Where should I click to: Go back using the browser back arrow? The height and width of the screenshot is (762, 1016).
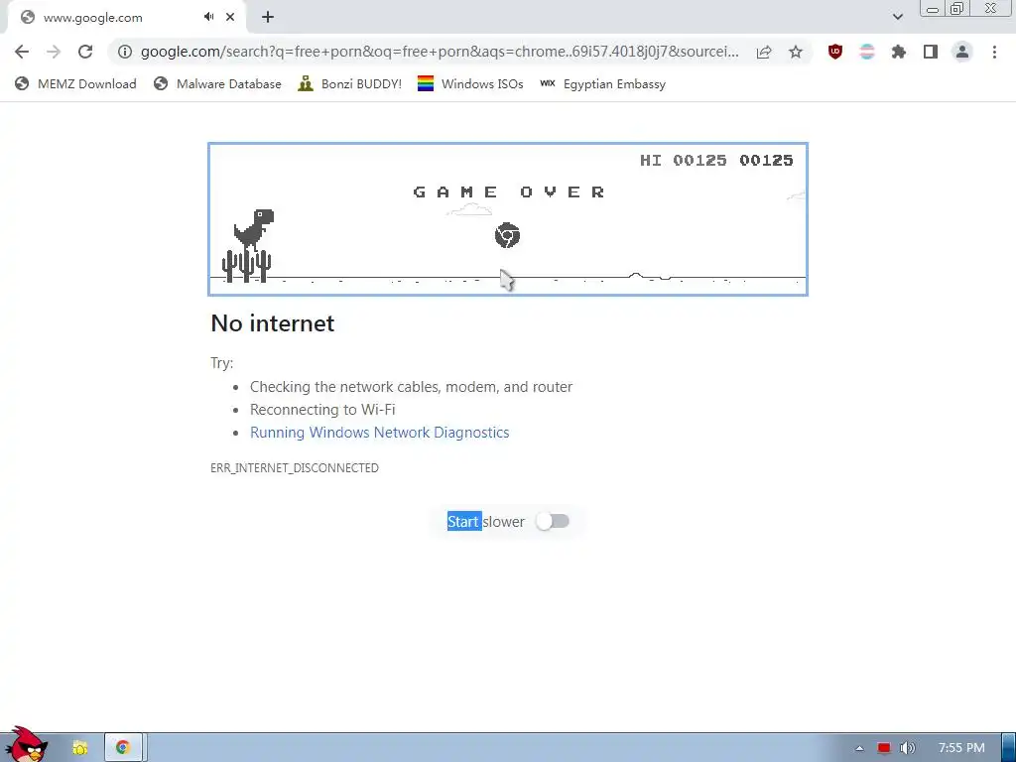(22, 52)
